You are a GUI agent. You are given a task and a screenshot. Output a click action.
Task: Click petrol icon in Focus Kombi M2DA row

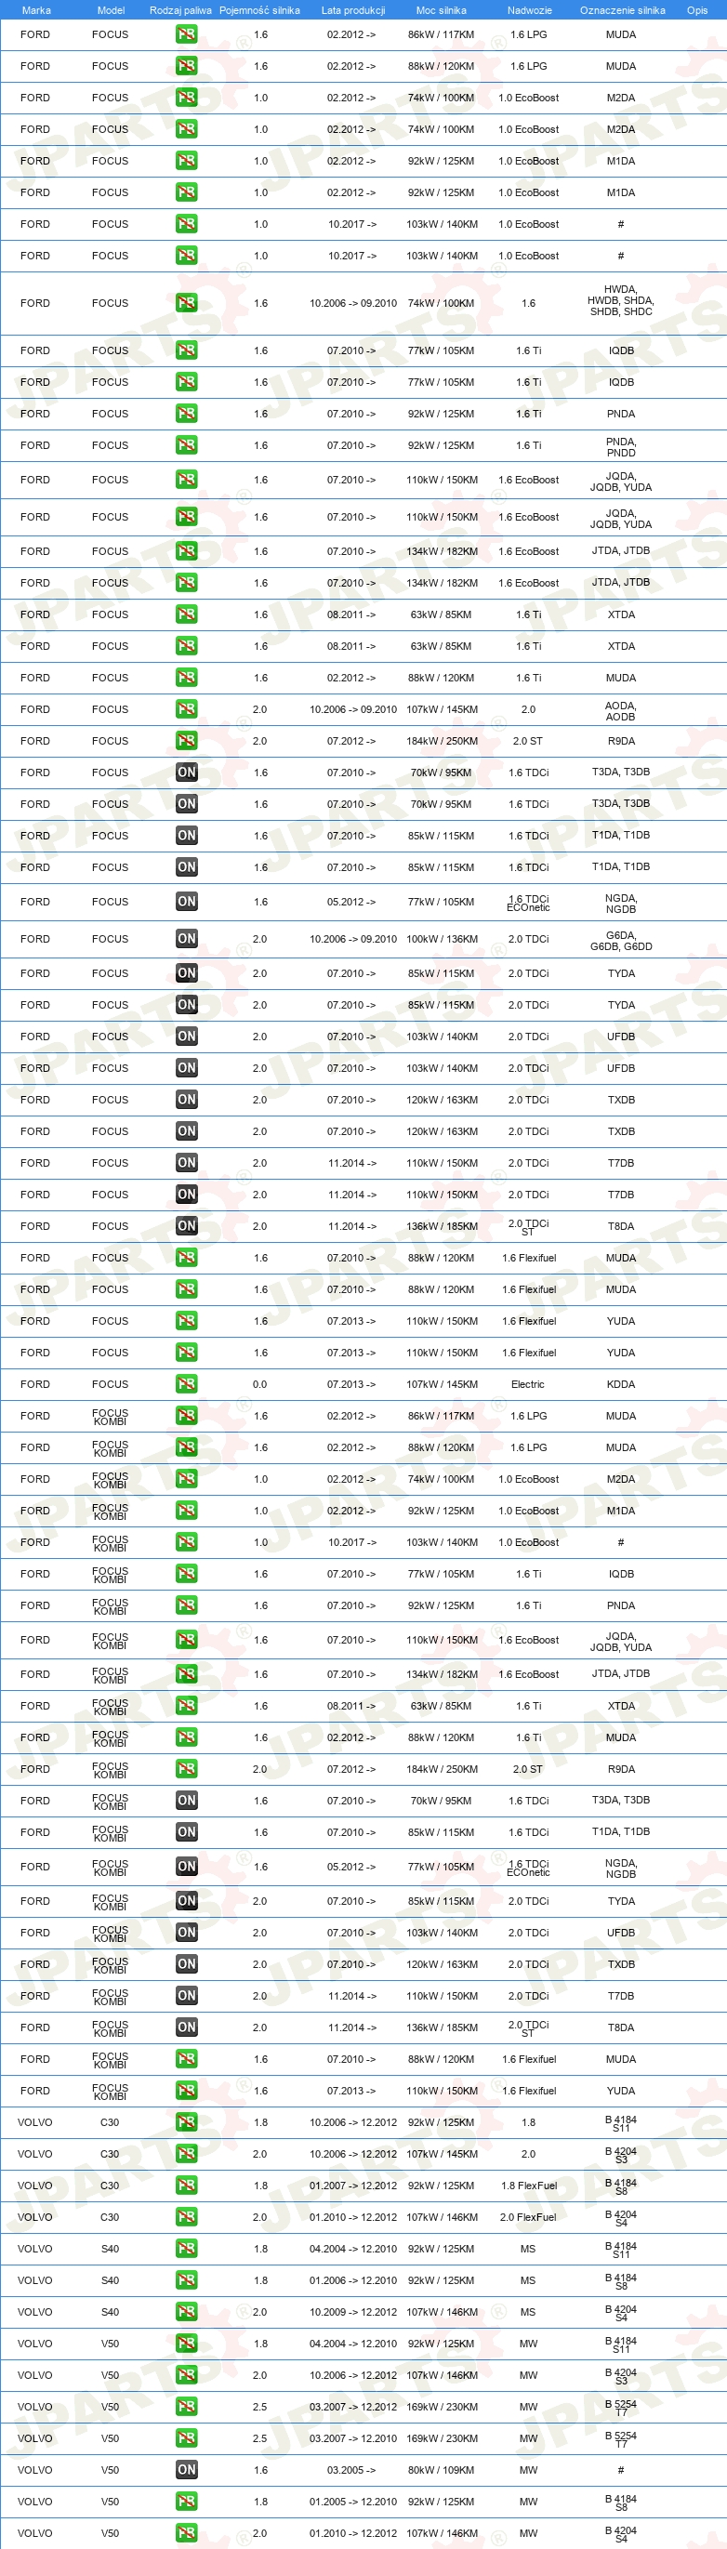[x=186, y=1479]
